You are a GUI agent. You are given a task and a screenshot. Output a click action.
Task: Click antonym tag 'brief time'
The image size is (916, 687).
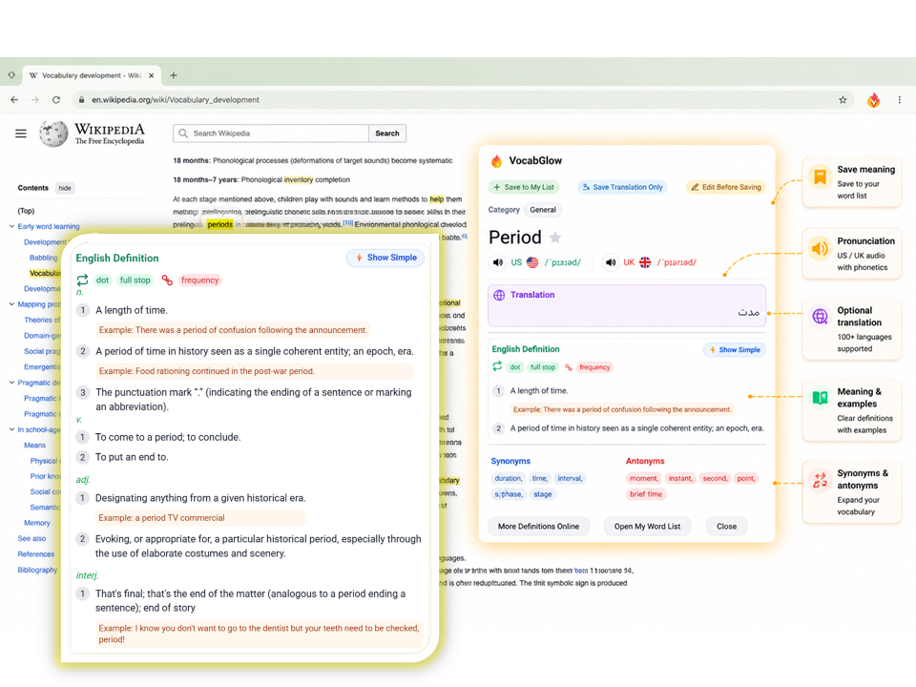[646, 494]
